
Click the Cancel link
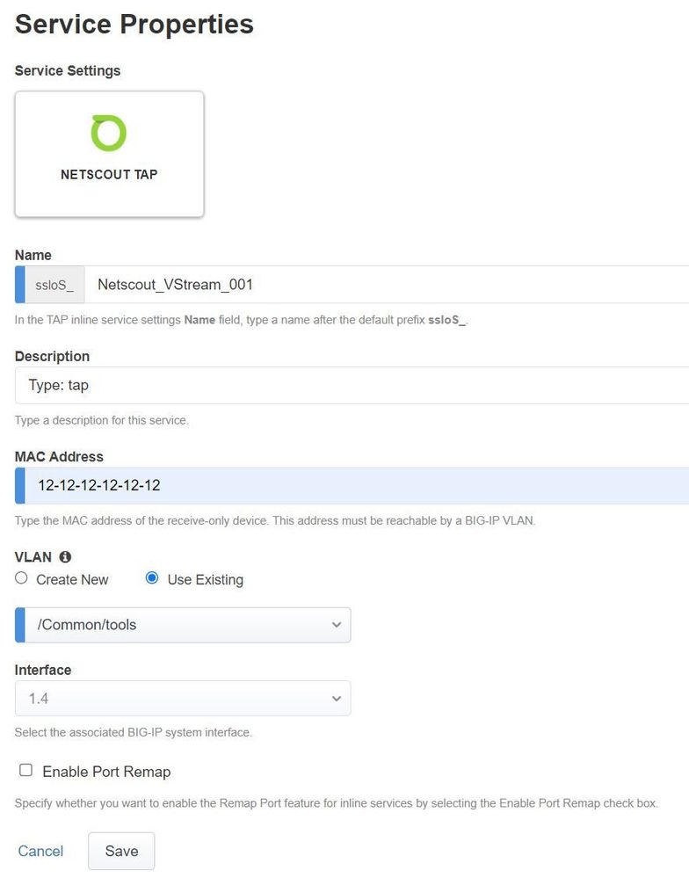click(x=40, y=851)
